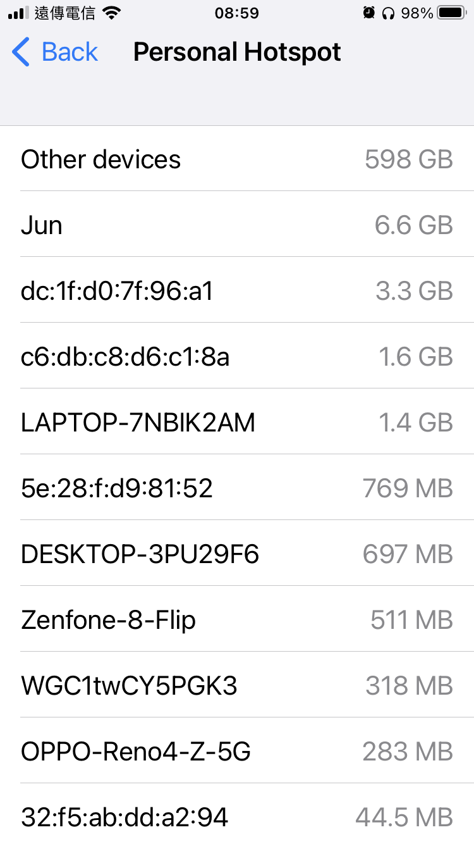Tap the cellular signal bars icon

(18, 13)
